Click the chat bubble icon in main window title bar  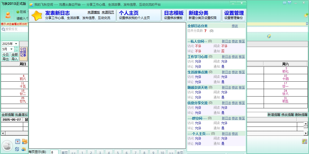[285, 3]
